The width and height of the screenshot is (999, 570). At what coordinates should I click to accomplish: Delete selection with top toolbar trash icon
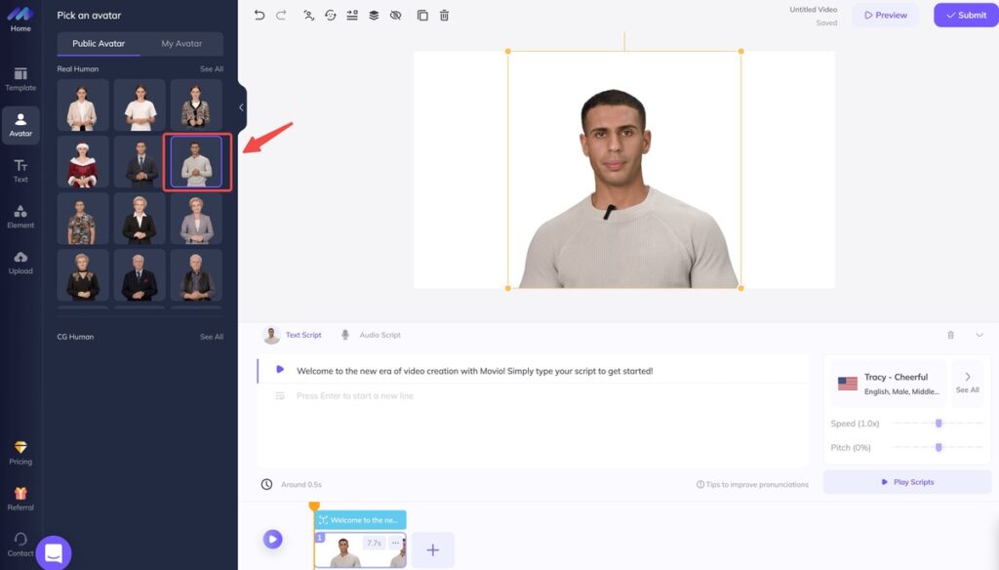tap(445, 16)
